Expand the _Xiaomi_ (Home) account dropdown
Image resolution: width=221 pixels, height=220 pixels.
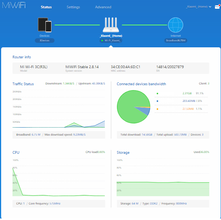[198, 7]
